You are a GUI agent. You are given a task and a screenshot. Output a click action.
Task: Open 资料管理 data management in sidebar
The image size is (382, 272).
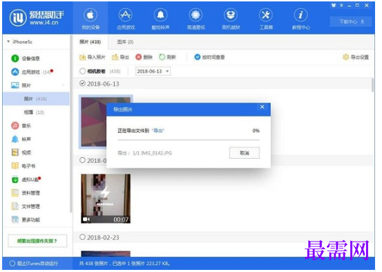click(x=26, y=193)
